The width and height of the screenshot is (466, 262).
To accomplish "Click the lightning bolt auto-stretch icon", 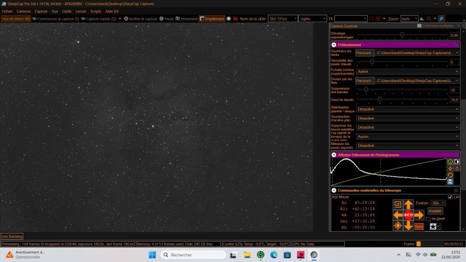I will point(450,168).
